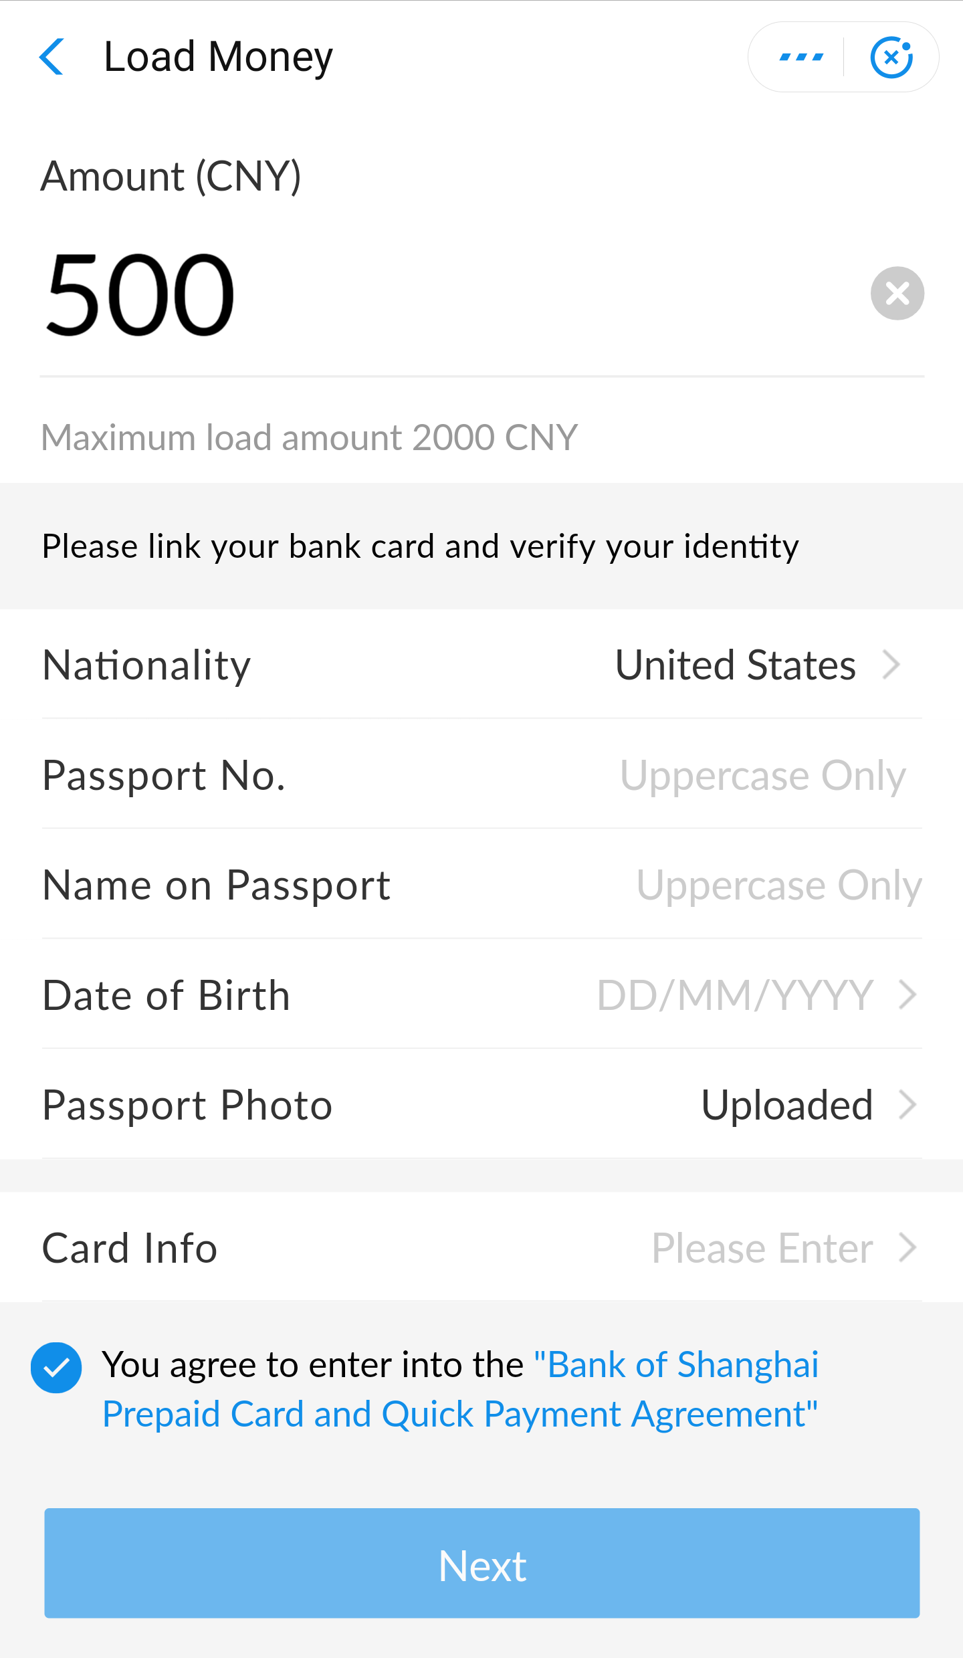
Task: Tap the Uploaded passport photo status
Action: click(x=786, y=1104)
